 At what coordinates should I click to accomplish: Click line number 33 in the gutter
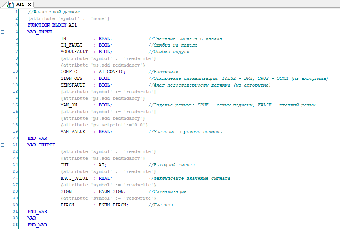coord(15,225)
